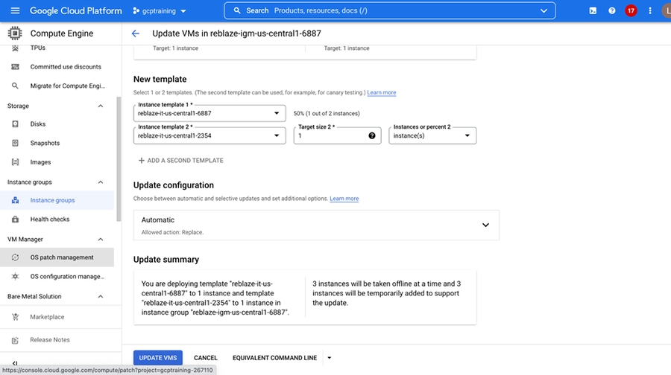Click the Compute Engine chip icon
Screen dimensions: 671x375
click(15, 33)
